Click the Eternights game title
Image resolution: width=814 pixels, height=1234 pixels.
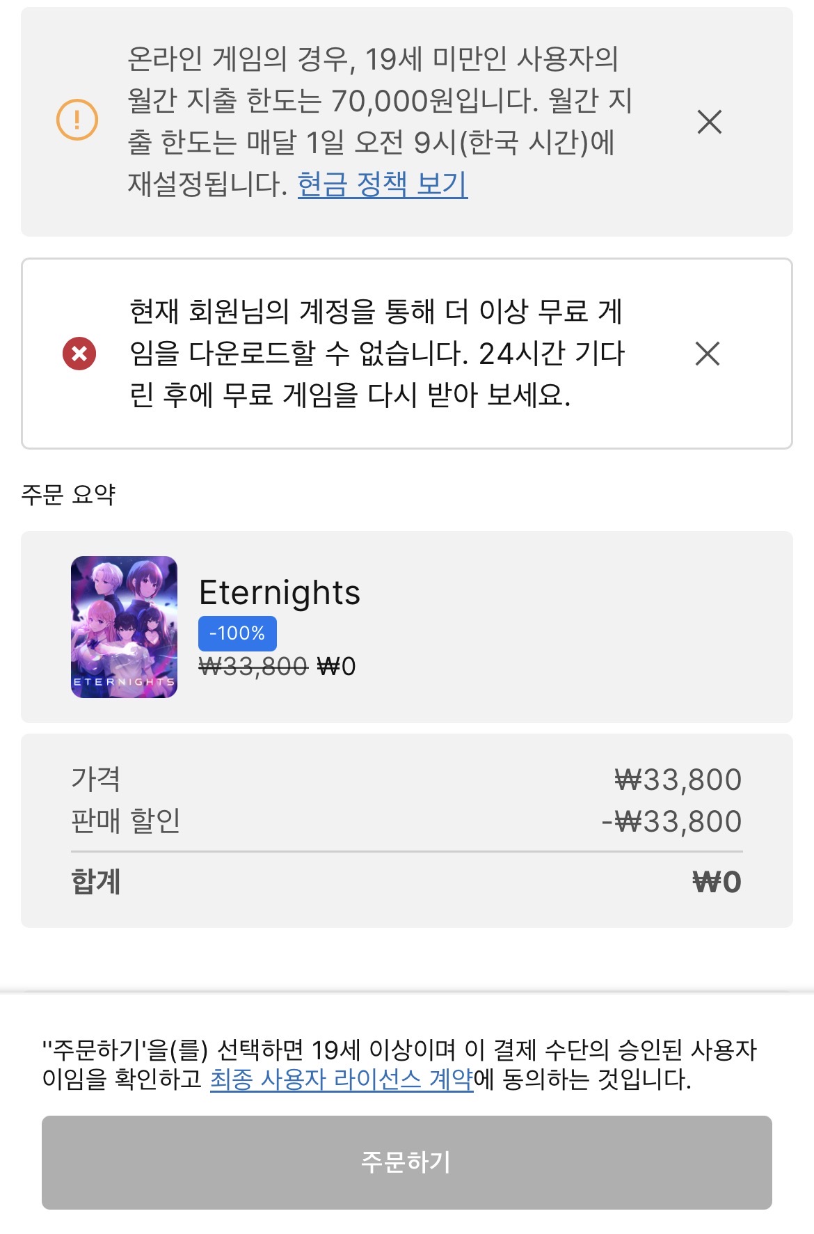tap(279, 593)
